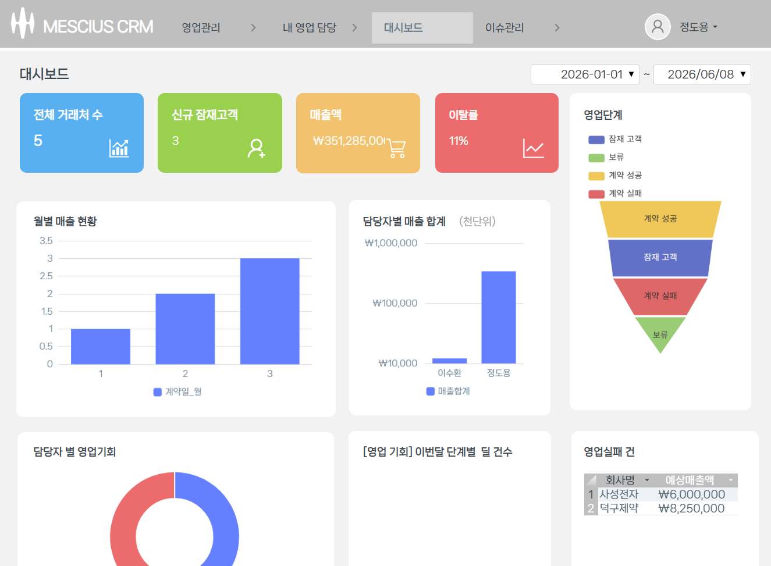The image size is (771, 566).
Task: Toggle the 계약일_월 legend in monthly sales chart
Action: (x=177, y=392)
